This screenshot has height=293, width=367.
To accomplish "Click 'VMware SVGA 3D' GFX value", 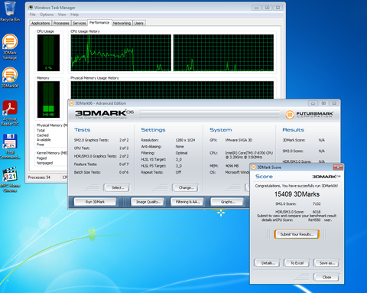I will point(239,140).
